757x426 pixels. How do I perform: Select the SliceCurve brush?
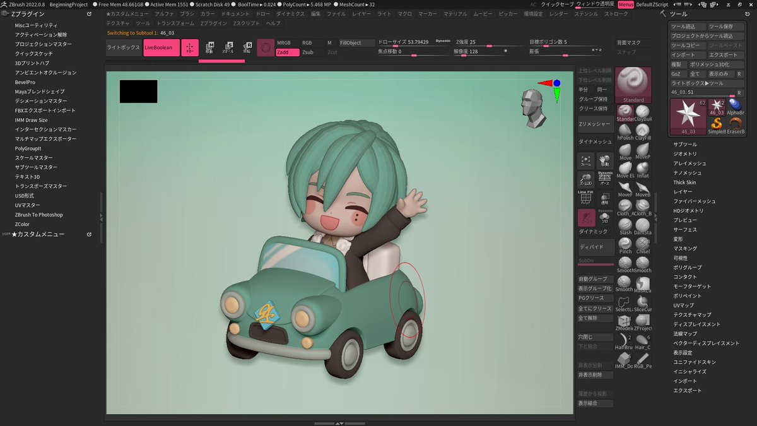pos(643,304)
